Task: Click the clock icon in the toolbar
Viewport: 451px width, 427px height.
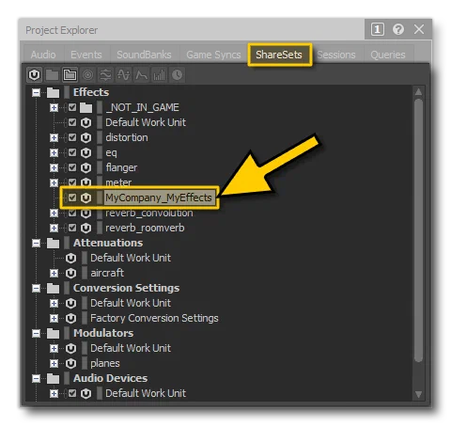Action: click(177, 75)
